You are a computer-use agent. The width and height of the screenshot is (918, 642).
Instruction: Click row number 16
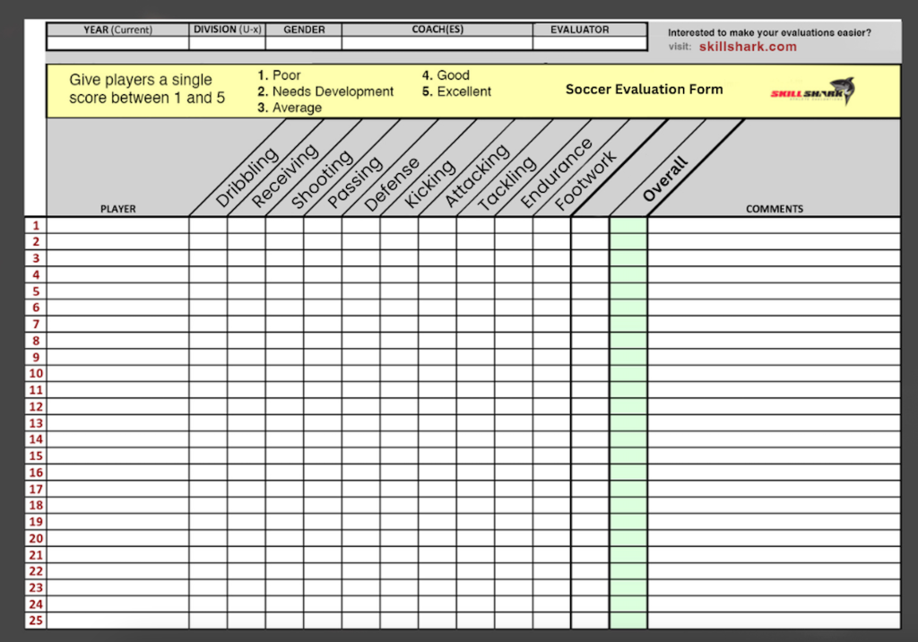tap(36, 473)
